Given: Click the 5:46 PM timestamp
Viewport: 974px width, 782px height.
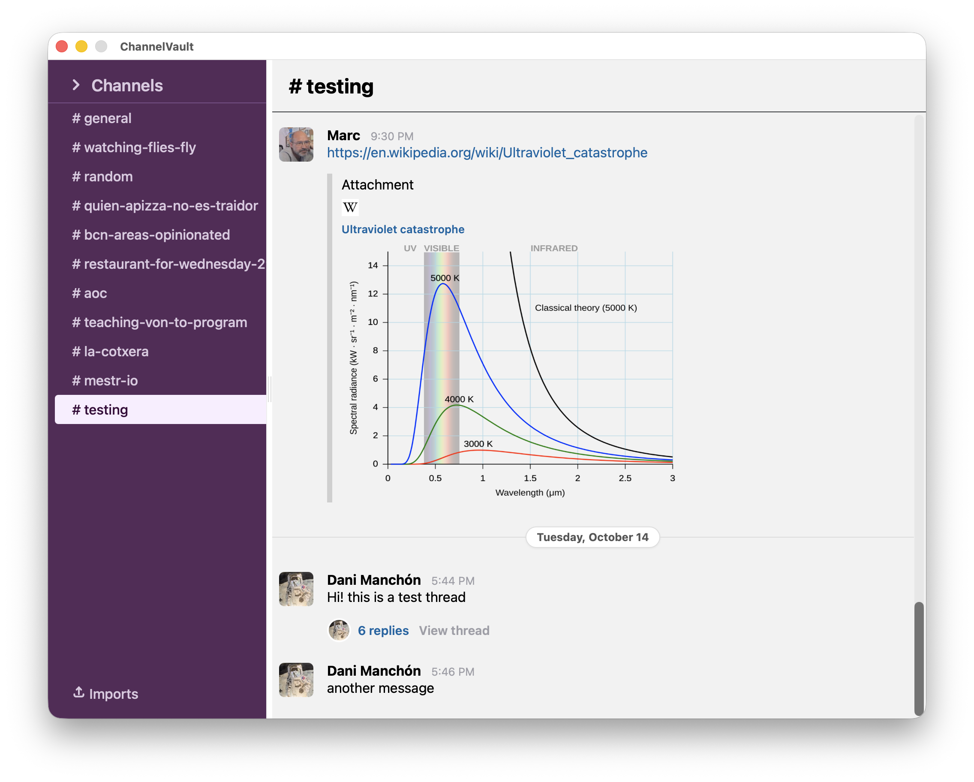Looking at the screenshot, I should [x=453, y=672].
